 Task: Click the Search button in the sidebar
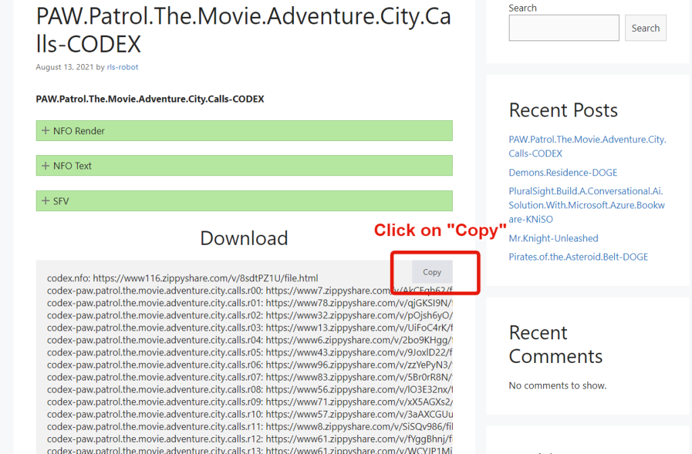pyautogui.click(x=645, y=28)
